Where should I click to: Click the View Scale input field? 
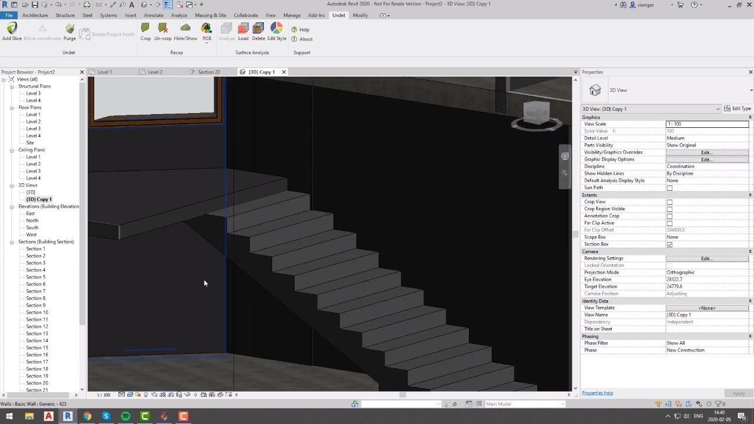(x=707, y=124)
